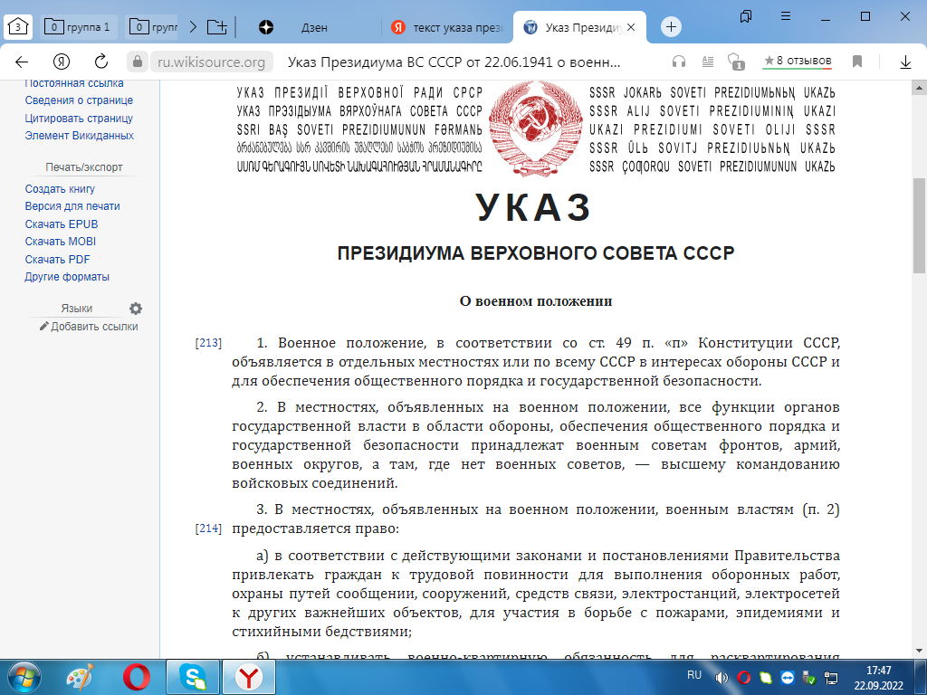Open the RU language indicator in the tray

(693, 675)
